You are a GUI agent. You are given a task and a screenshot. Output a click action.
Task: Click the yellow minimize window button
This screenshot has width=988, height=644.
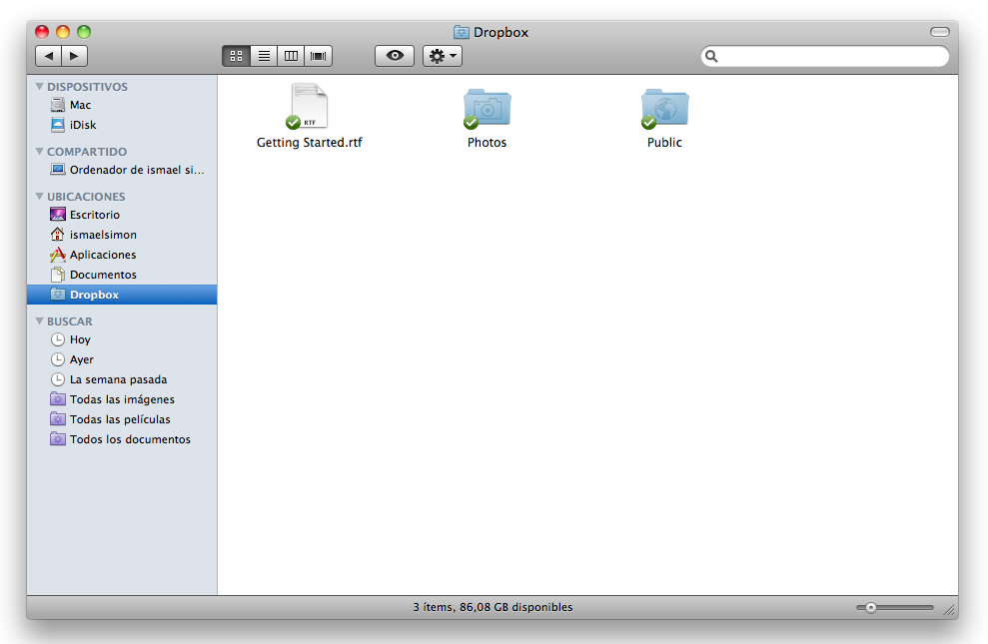point(63,32)
